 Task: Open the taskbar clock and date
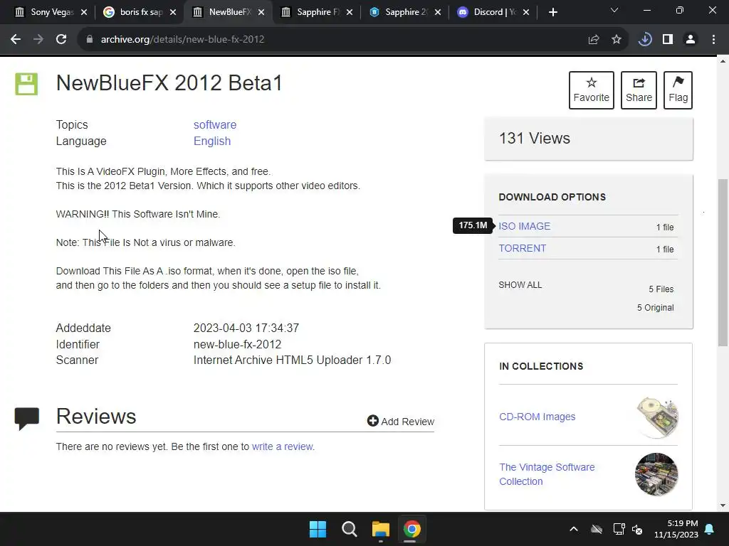pyautogui.click(x=676, y=529)
